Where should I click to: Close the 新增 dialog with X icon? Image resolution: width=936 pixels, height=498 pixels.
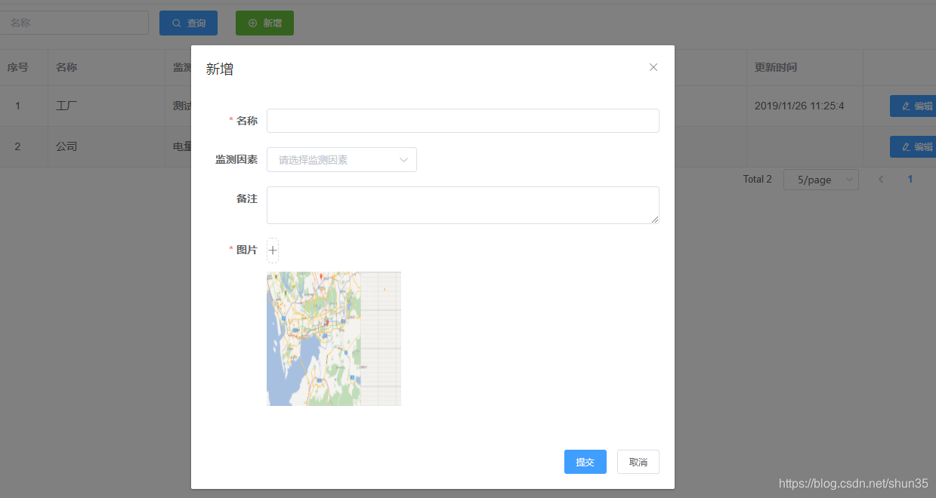click(653, 67)
